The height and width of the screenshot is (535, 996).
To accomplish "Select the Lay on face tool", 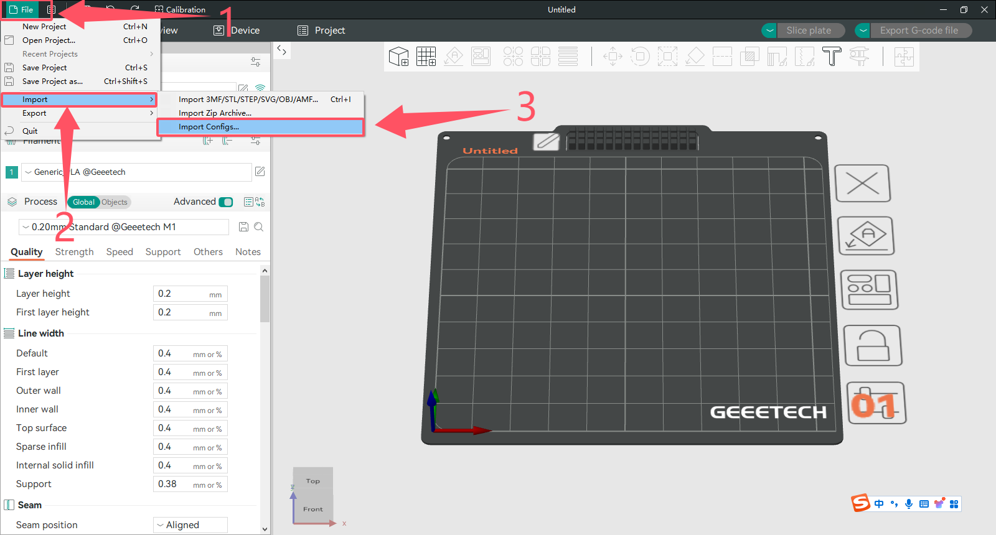I will 695,57.
